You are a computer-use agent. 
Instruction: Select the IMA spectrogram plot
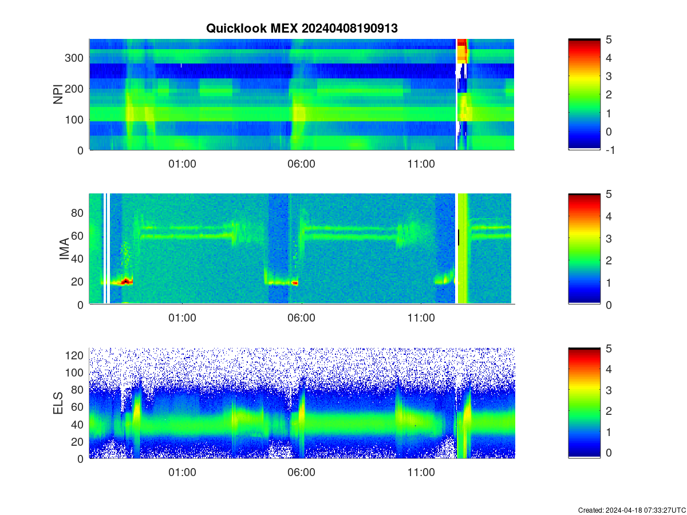(302, 248)
